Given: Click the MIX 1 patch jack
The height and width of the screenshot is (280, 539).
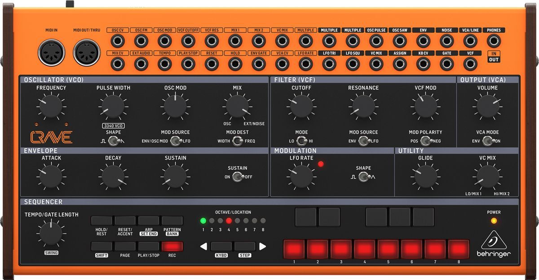Looking at the screenshot, I should (235, 42).
